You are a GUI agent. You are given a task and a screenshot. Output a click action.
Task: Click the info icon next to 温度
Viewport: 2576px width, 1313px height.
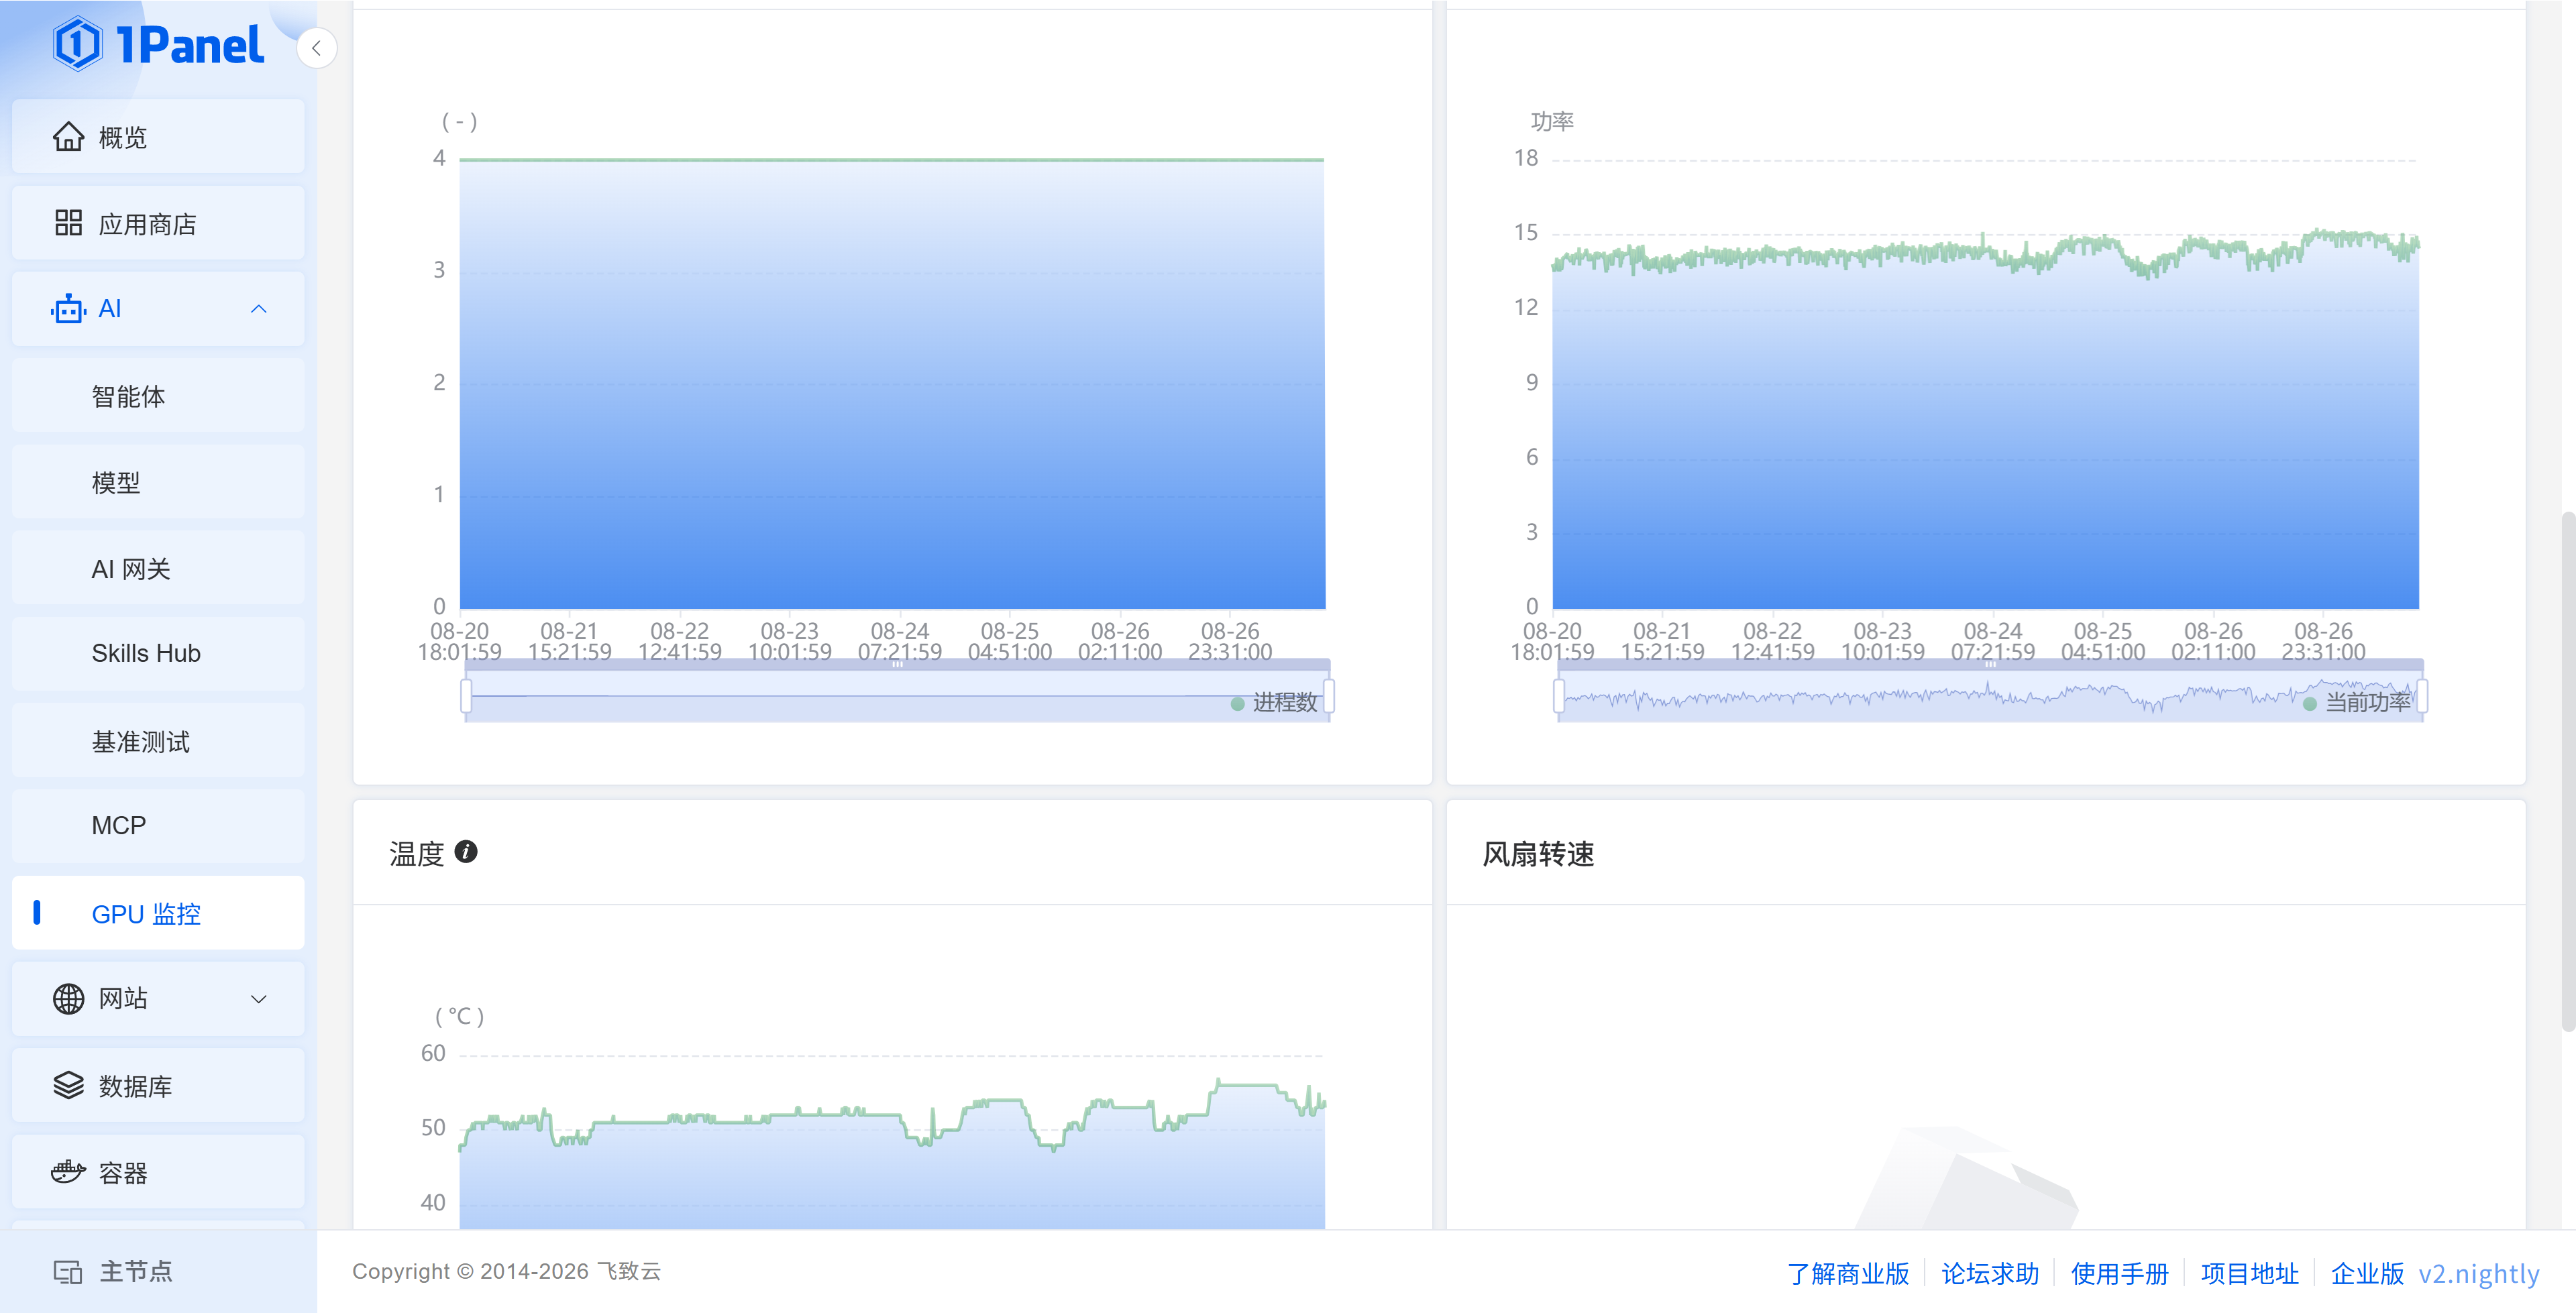click(466, 852)
